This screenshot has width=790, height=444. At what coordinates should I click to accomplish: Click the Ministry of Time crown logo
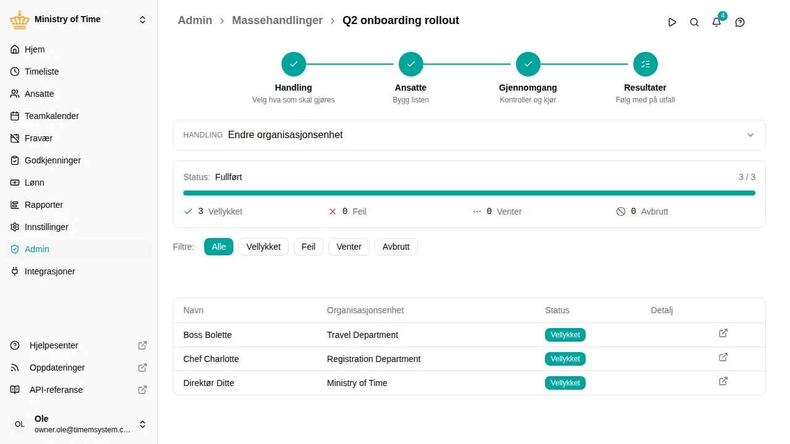coord(20,20)
